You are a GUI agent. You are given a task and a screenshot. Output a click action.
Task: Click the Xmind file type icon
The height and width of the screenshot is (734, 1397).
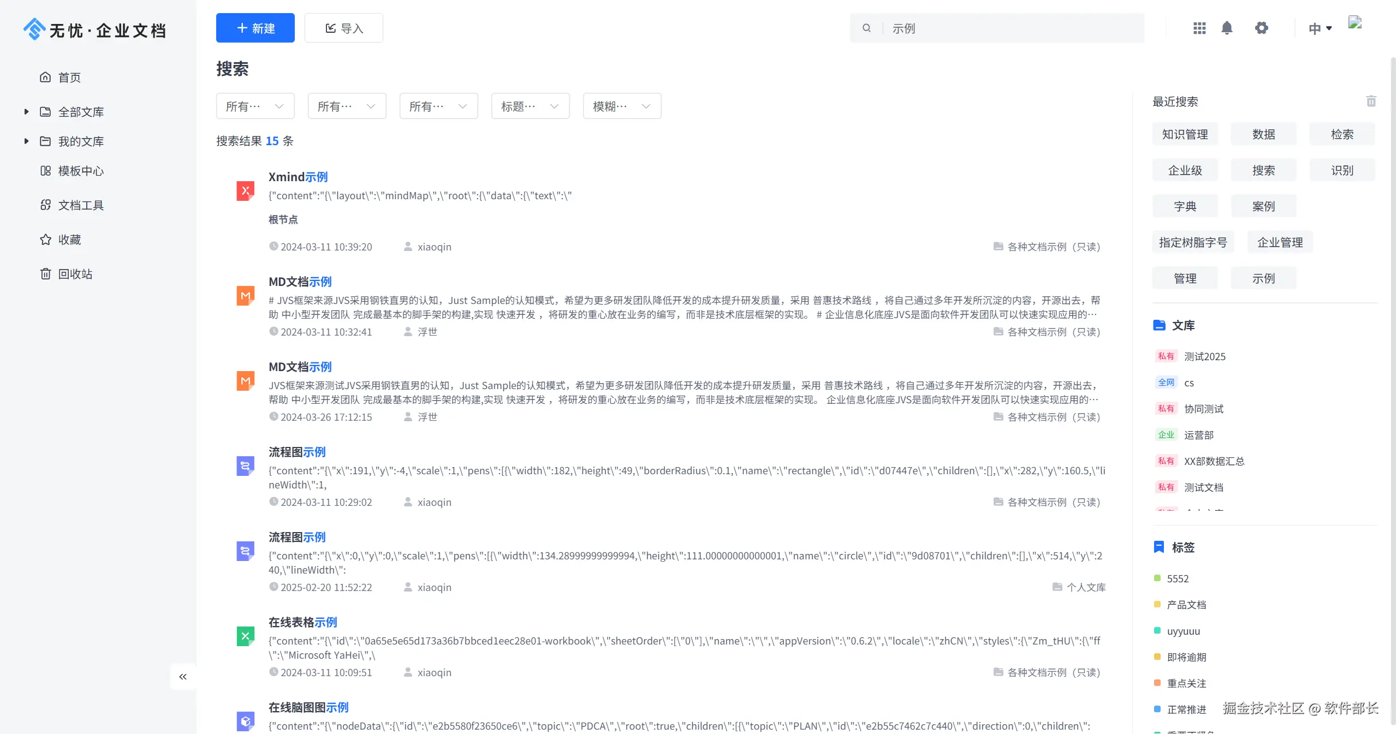pos(245,191)
